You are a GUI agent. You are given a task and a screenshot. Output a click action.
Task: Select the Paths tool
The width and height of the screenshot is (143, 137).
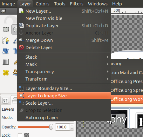pyautogui.click(x=5, y=40)
